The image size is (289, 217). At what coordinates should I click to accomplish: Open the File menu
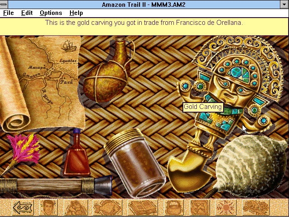(9, 13)
